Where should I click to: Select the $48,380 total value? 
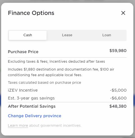coord(118,106)
